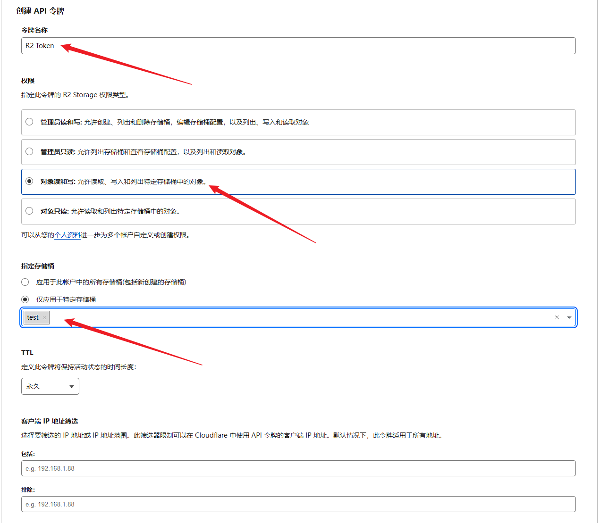Image resolution: width=608 pixels, height=523 pixels.
Task: Select the 对象只读 radio button
Action: point(29,211)
